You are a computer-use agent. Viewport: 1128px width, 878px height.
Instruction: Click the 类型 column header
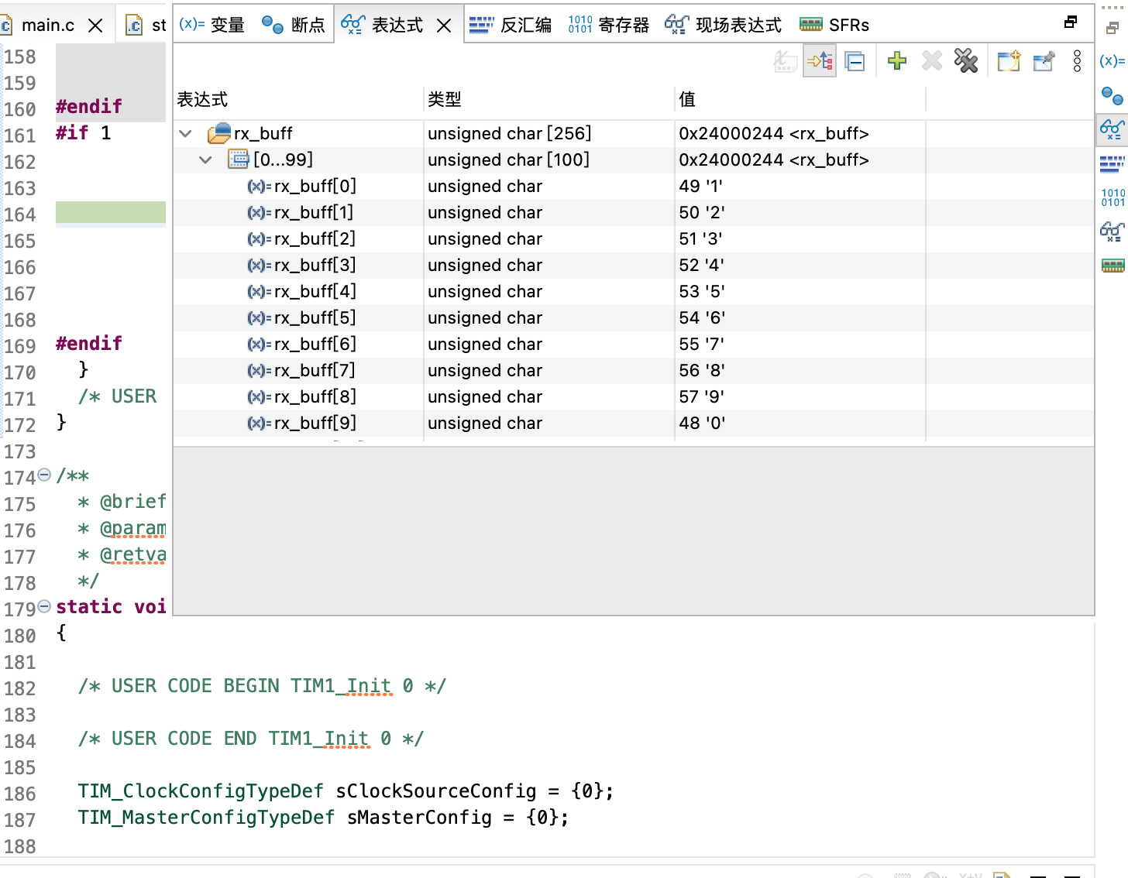tap(549, 99)
